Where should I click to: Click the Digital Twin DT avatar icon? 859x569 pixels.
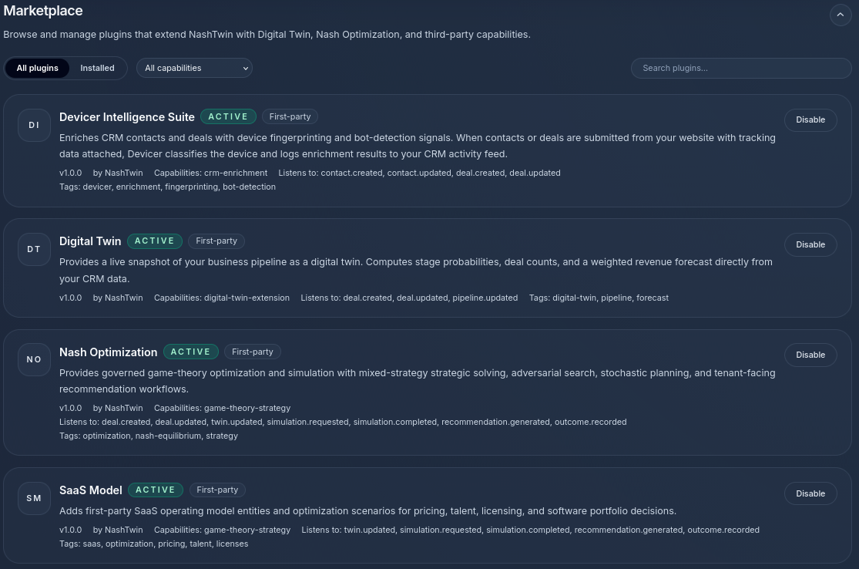pyautogui.click(x=34, y=249)
